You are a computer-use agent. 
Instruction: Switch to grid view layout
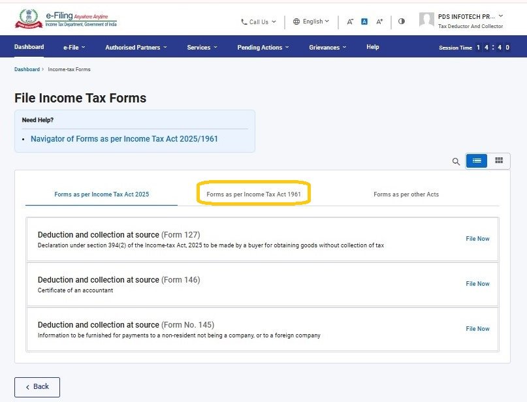coord(499,161)
